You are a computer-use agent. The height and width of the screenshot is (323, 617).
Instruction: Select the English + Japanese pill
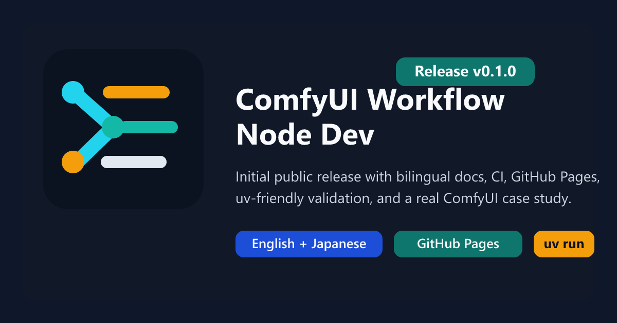pyautogui.click(x=309, y=244)
